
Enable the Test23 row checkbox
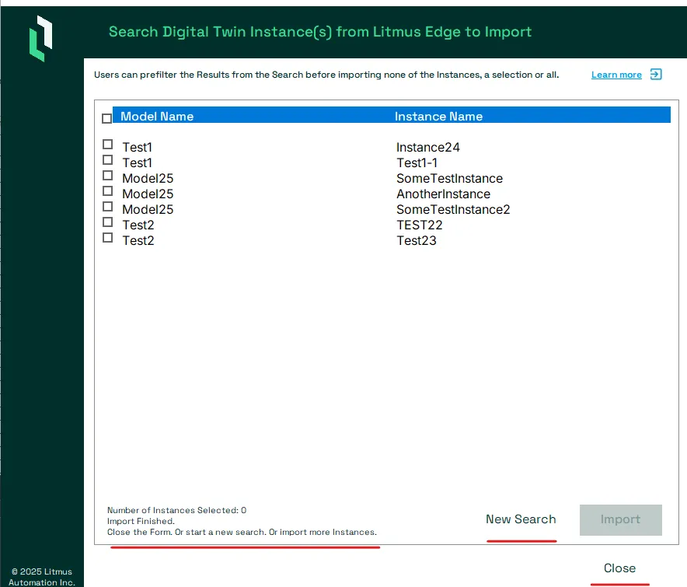pos(107,238)
